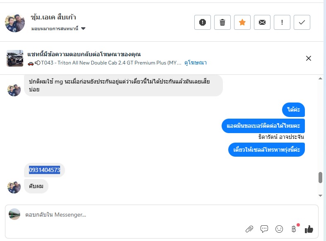
Task: Type in the ตอบกลับใน Messenger reply field
Action: (x=124, y=215)
